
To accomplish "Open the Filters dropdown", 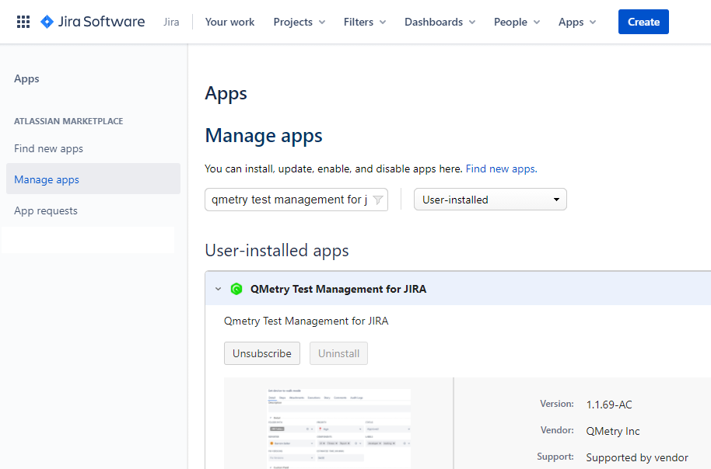I will (x=364, y=22).
